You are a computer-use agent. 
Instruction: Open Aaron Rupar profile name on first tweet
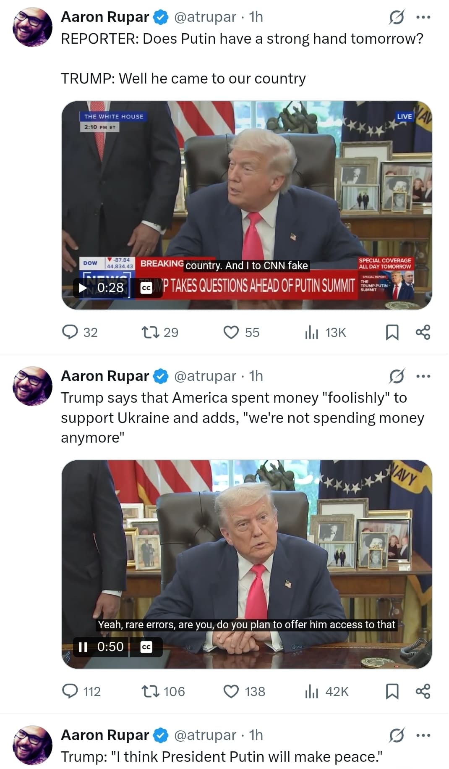click(105, 17)
